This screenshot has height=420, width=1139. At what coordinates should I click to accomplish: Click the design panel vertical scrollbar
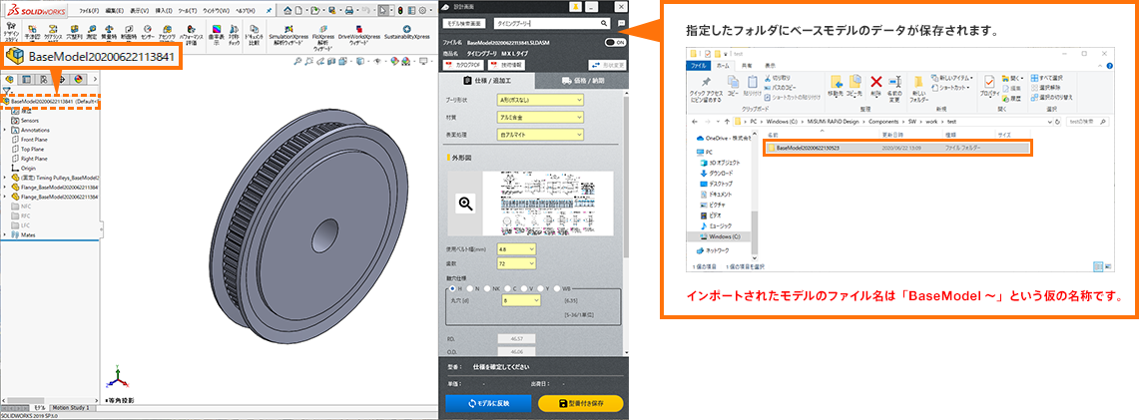click(627, 175)
